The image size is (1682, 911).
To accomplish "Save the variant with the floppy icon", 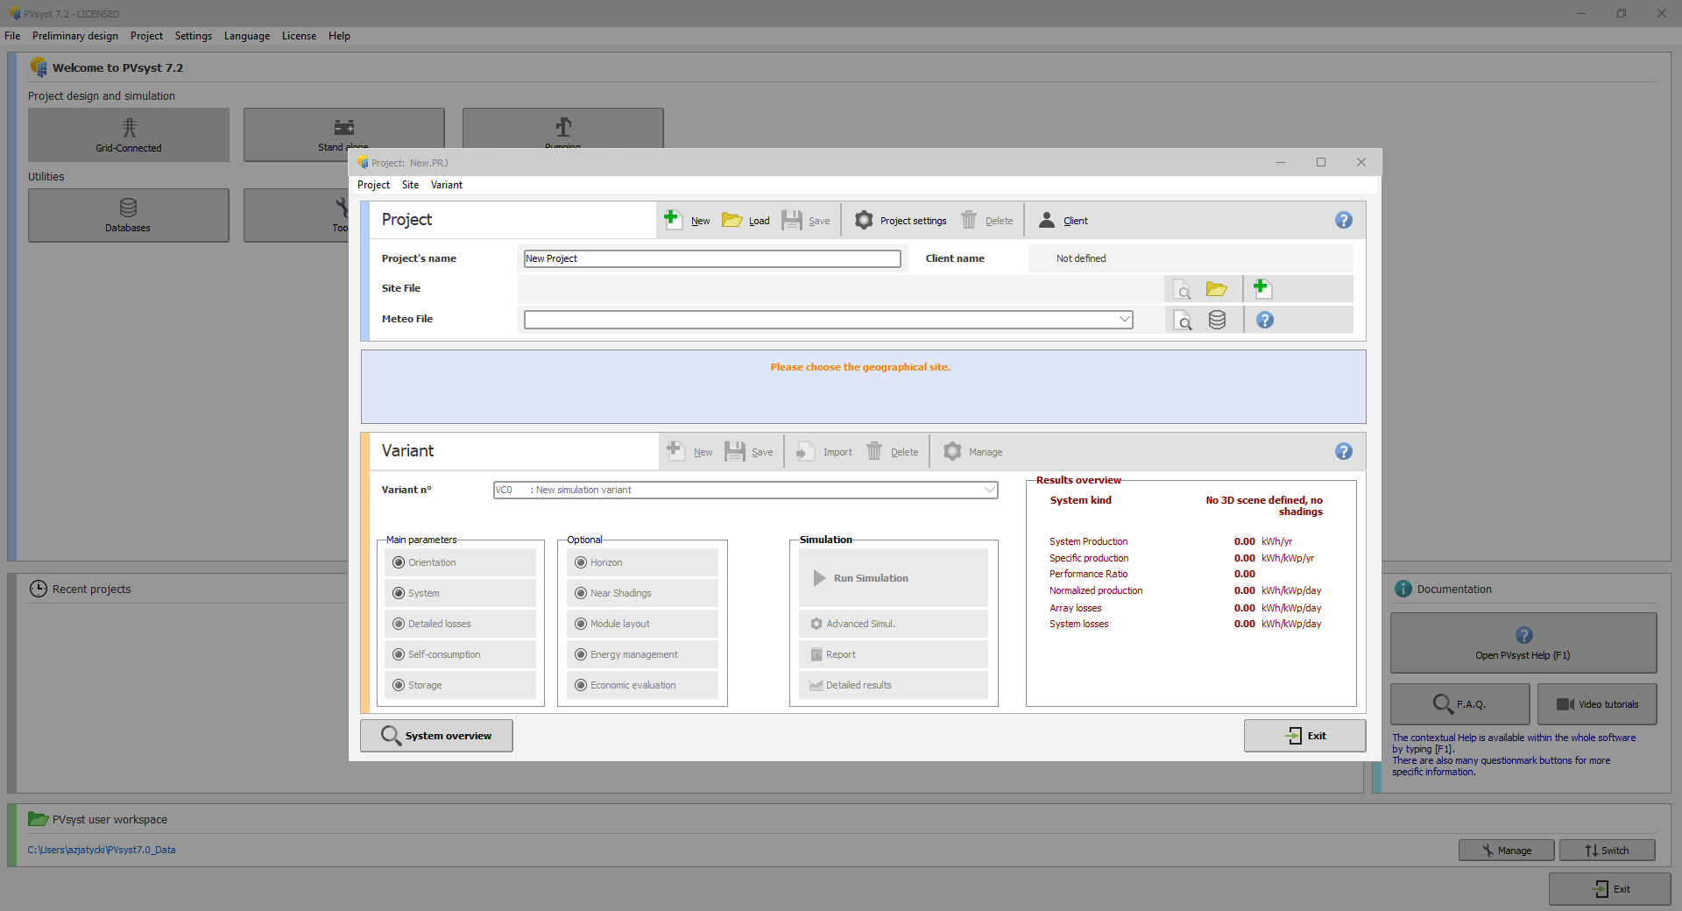I will coord(735,451).
